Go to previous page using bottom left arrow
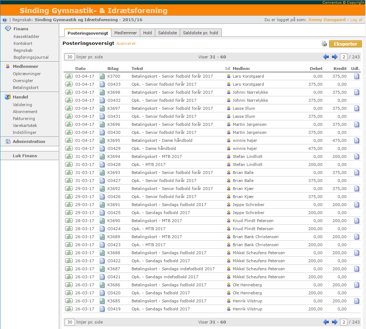Image resolution: width=366 pixels, height=329 pixels. [x=326, y=322]
